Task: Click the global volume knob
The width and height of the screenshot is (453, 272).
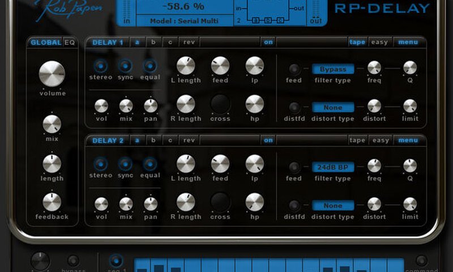Action: pos(52,74)
